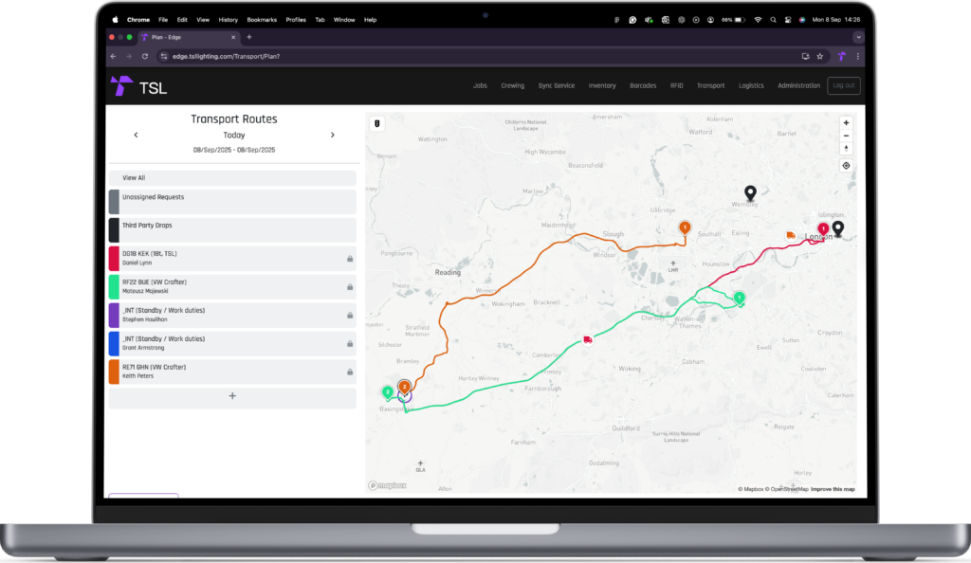
Task: Open the Logistics menu
Action: pyautogui.click(x=751, y=86)
